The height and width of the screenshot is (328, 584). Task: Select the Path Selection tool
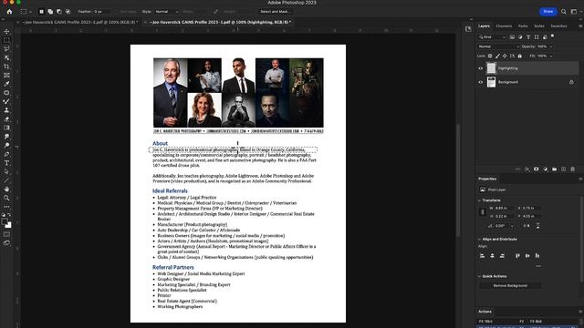coord(6,171)
